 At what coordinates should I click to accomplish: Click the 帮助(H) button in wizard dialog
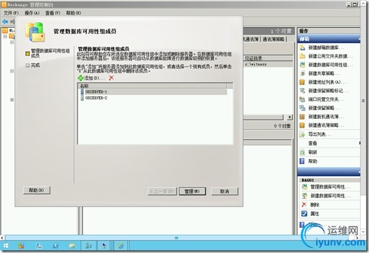coord(36,190)
